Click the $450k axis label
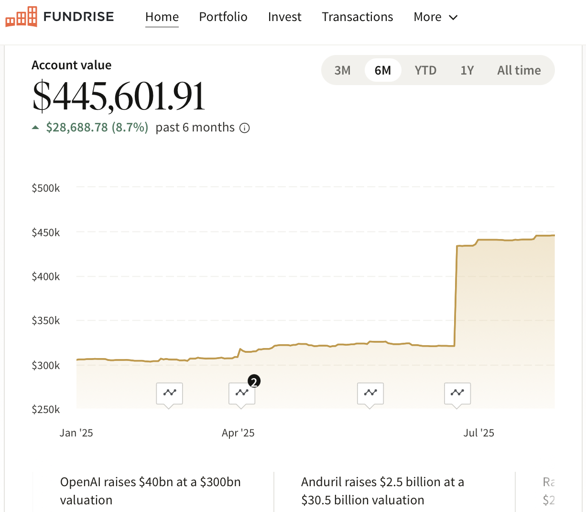586x512 pixels. pyautogui.click(x=46, y=232)
